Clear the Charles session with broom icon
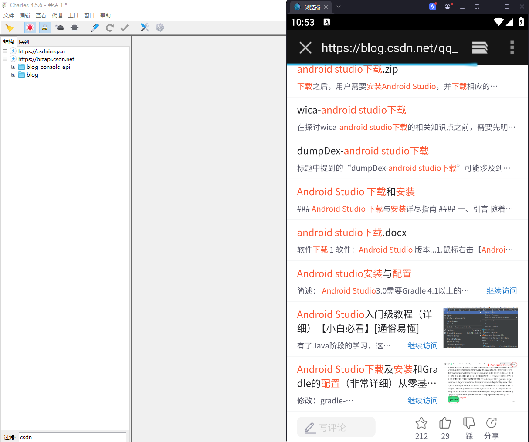Viewport: 529px width, 442px height. click(x=9, y=28)
